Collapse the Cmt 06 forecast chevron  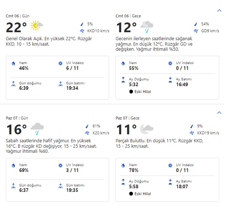click(x=219, y=10)
